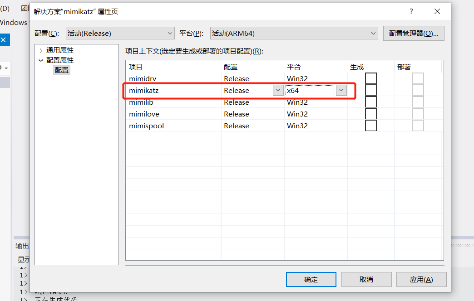
Task: Click Win32 platform cell for mimispool
Action: tap(316, 126)
